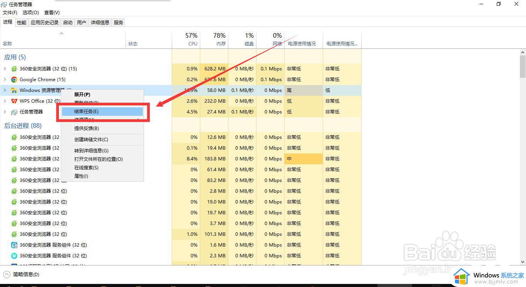Click the 360 browser icon in the 2.8 MB row

click(14, 191)
